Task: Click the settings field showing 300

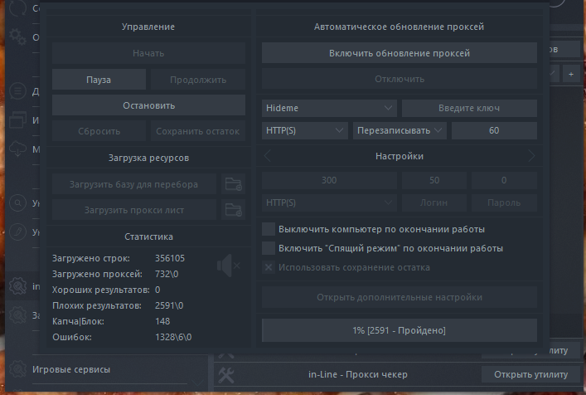Action: (329, 180)
